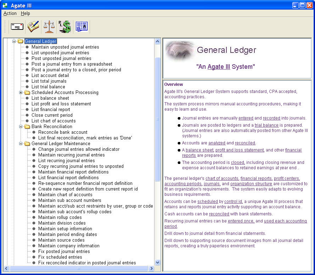Image resolution: width=315 pixels, height=275 pixels.
Task: Click the tree's scroll right arrow
Action: point(151,268)
